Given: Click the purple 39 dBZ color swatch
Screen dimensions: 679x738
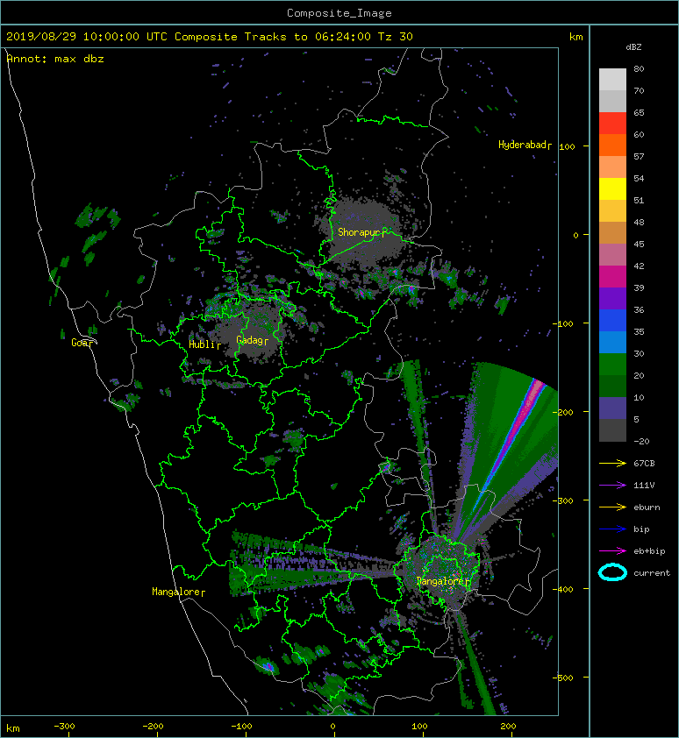Looking at the screenshot, I should [612, 298].
